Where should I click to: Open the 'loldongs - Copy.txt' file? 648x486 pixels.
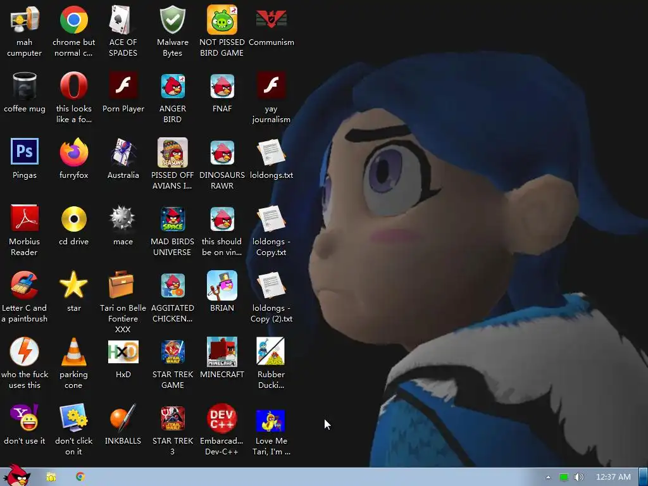click(271, 219)
